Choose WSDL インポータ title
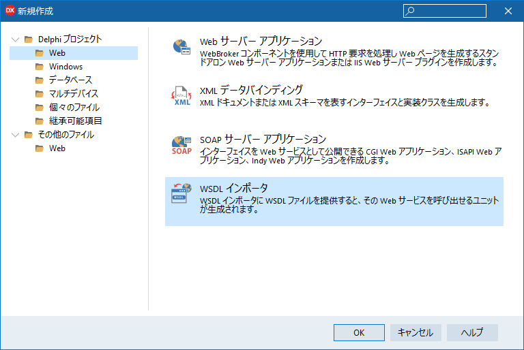This screenshot has width=524, height=350. point(233,188)
